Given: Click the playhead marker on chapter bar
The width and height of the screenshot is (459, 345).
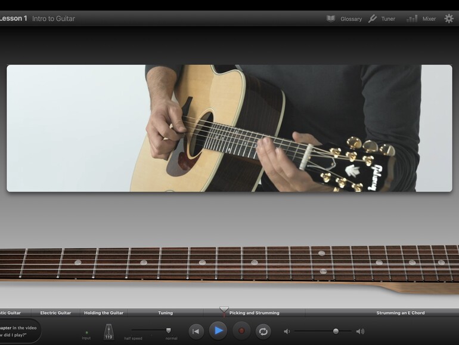Looking at the screenshot, I should click(x=224, y=310).
